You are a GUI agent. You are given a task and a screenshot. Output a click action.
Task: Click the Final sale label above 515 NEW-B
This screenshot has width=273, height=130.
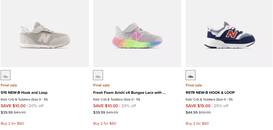(x=9, y=85)
